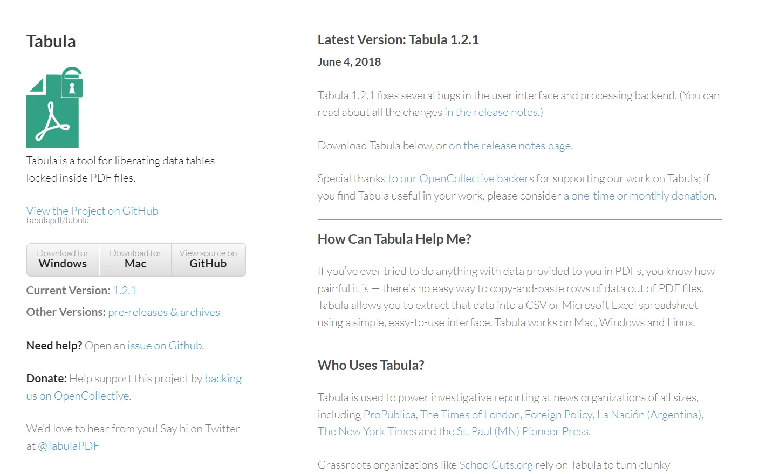Image resolution: width=766 pixels, height=474 pixels.
Task: Click the backing us on OpenCollective link
Action: (x=133, y=387)
